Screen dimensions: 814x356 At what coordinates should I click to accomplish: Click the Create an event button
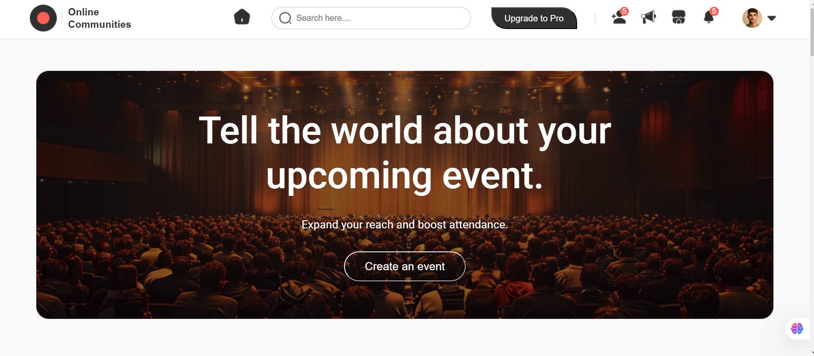pyautogui.click(x=405, y=266)
